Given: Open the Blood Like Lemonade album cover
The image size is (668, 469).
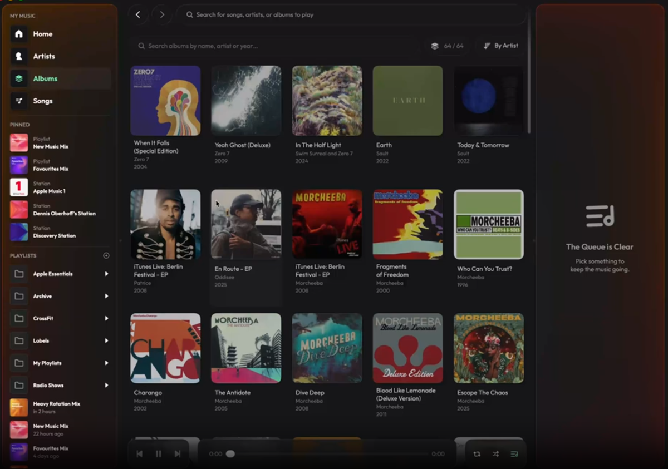Looking at the screenshot, I should 408,348.
